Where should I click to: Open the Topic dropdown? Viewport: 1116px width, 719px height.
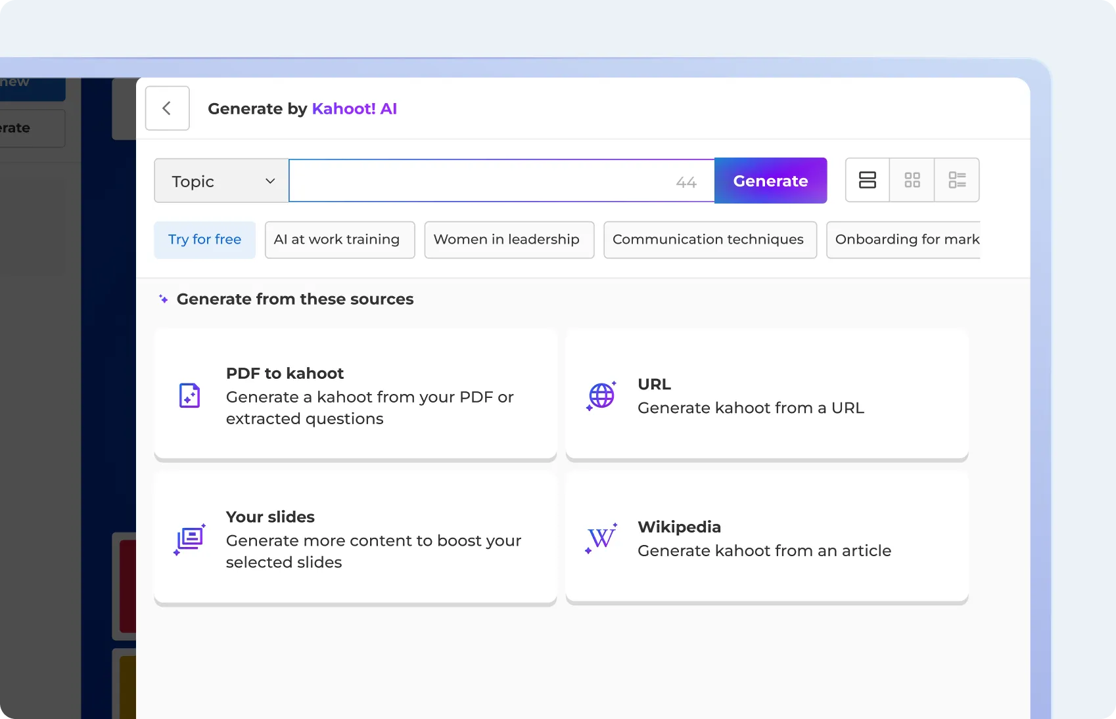(x=221, y=181)
